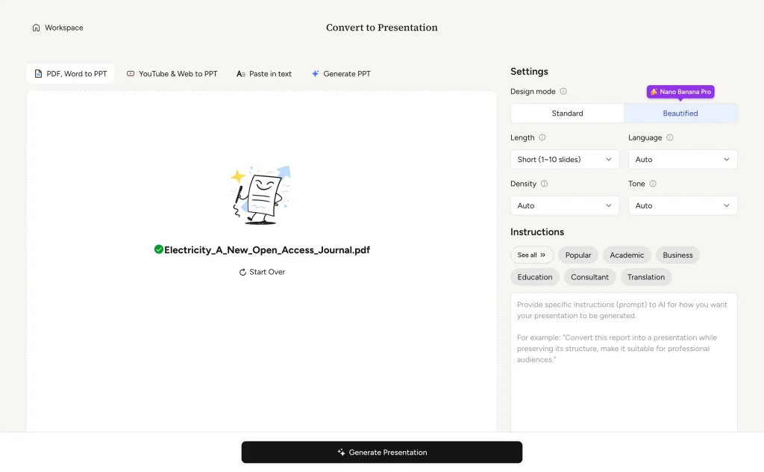Switch to Generate PPT tab

click(341, 74)
